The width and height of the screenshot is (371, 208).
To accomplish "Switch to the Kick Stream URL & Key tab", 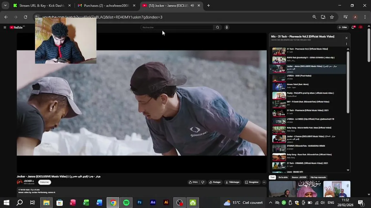I will tap(42, 5).
